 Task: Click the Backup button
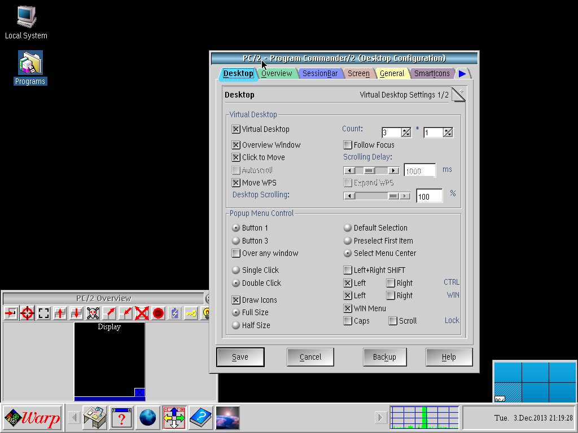(385, 357)
